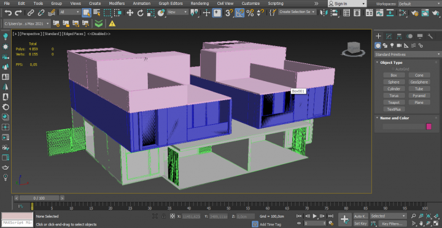
Task: Click the ViewCube in viewport
Action: point(353,49)
